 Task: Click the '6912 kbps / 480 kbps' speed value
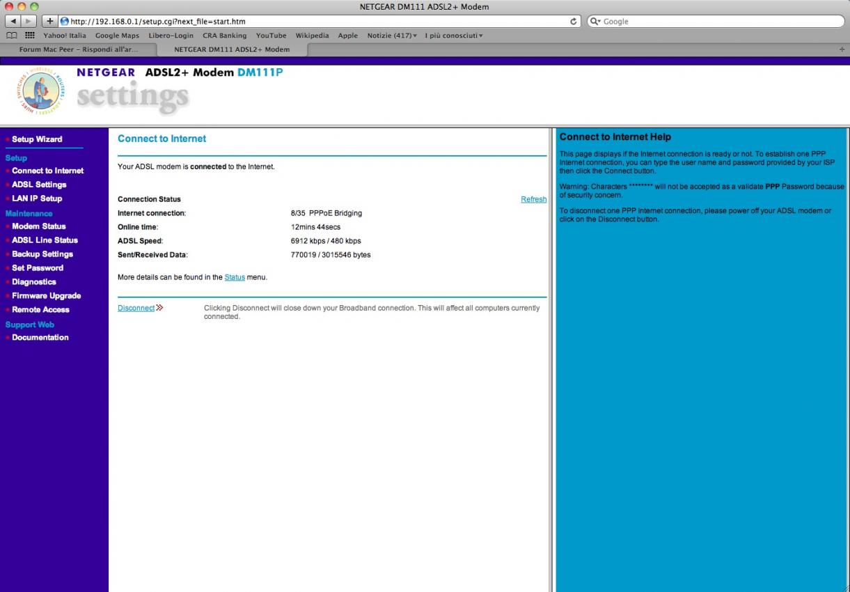(326, 241)
